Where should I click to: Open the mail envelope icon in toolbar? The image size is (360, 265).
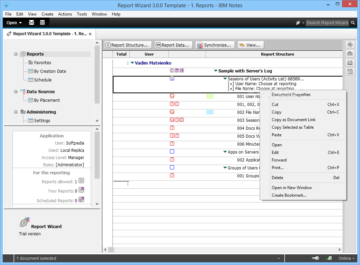[31, 22]
